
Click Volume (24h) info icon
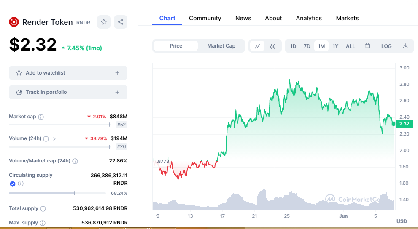click(x=46, y=139)
